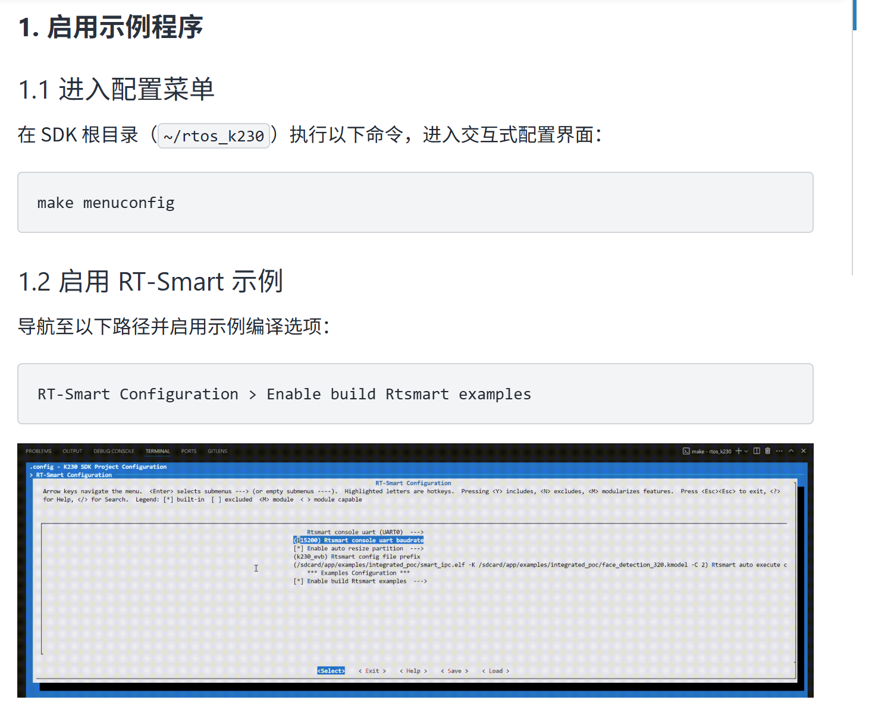Click the new terminal plus icon

738,451
